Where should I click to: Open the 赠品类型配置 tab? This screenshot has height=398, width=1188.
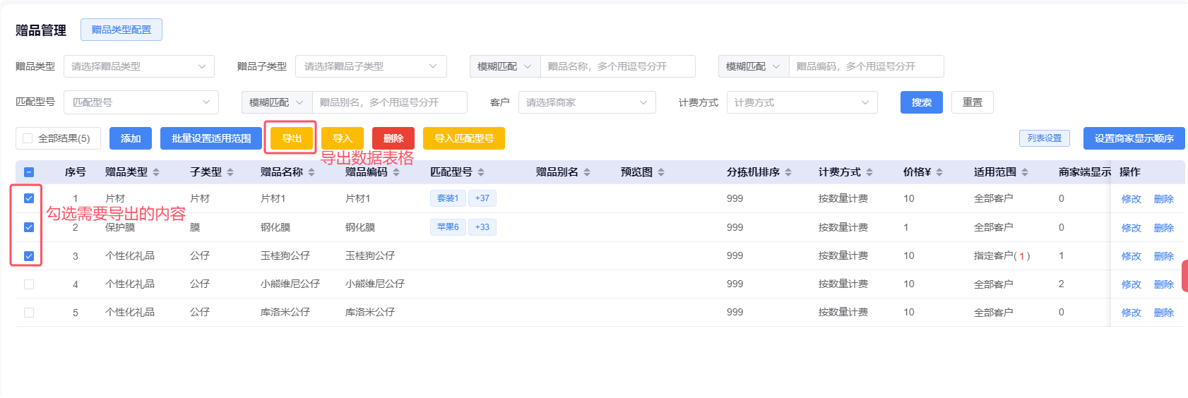pyautogui.click(x=121, y=30)
